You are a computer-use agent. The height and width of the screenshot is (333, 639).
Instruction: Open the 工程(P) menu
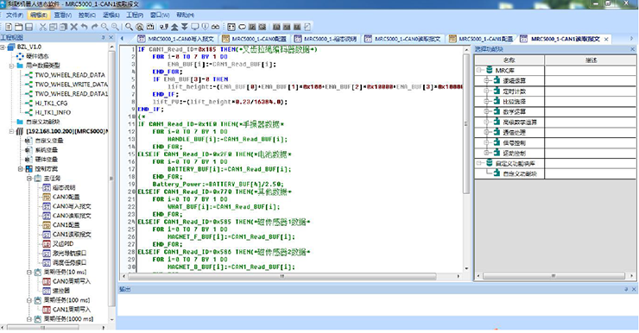[x=135, y=15]
